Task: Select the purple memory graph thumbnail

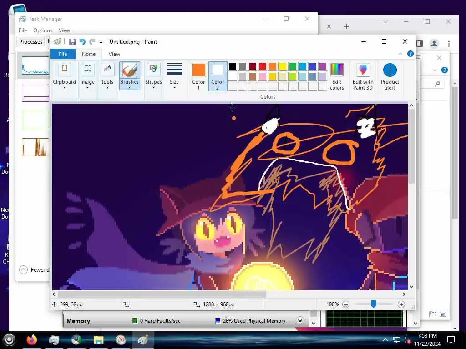Action: pyautogui.click(x=35, y=93)
